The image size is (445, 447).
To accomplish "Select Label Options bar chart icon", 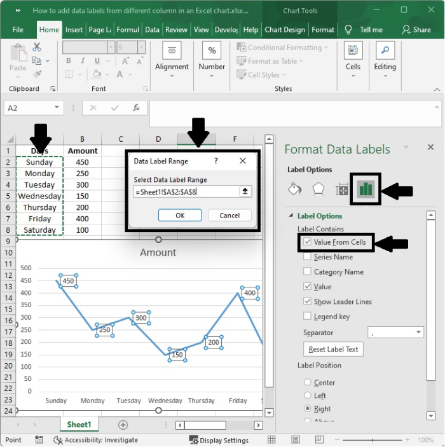I will [366, 189].
